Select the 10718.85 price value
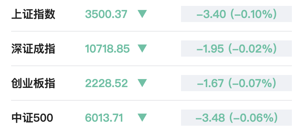The width and height of the screenshot is (300, 136). click(x=108, y=49)
